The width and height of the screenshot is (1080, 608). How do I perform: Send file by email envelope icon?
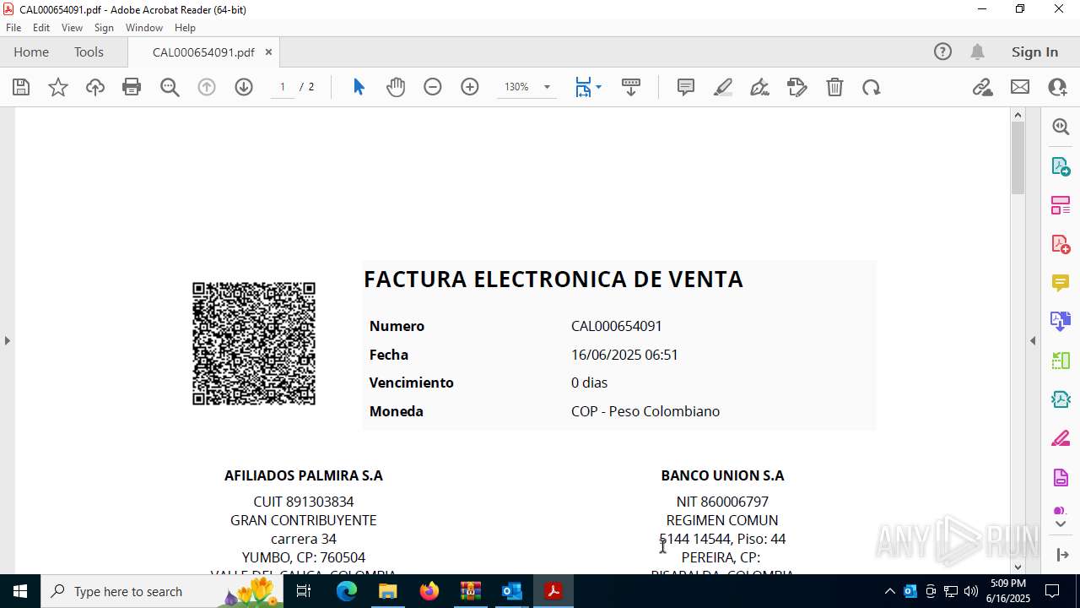1020,87
